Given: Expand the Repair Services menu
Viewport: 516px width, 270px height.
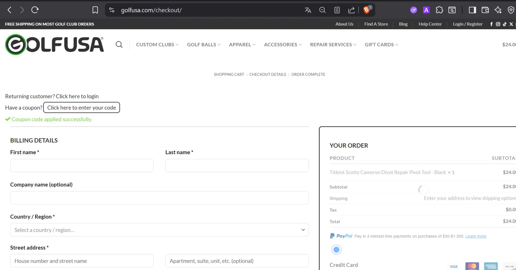Looking at the screenshot, I should (x=333, y=44).
